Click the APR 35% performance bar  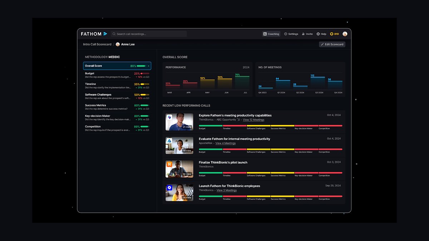190,86
